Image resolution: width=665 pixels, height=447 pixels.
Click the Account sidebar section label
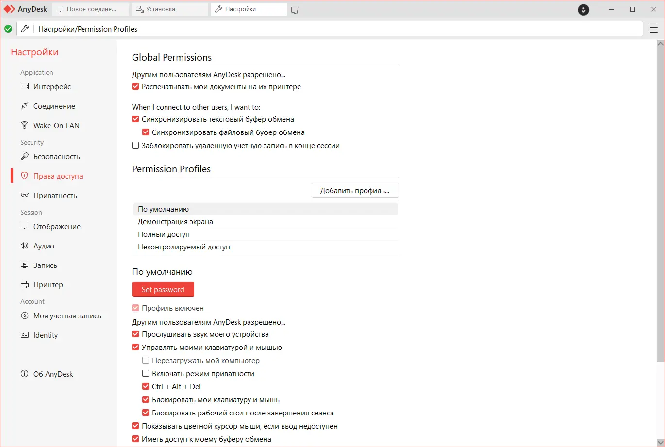click(33, 301)
